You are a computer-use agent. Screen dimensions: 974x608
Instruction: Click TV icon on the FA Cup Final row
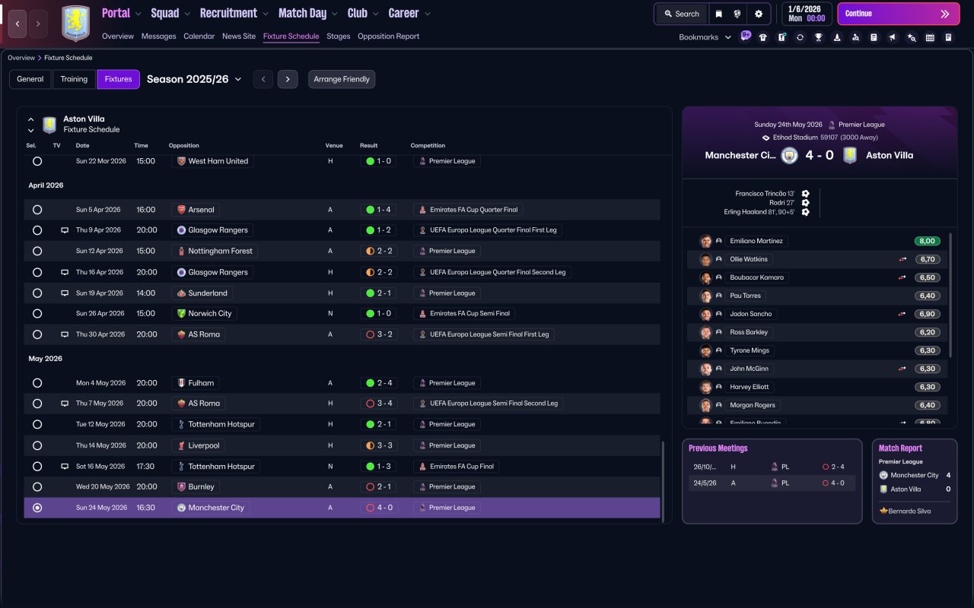(x=65, y=467)
